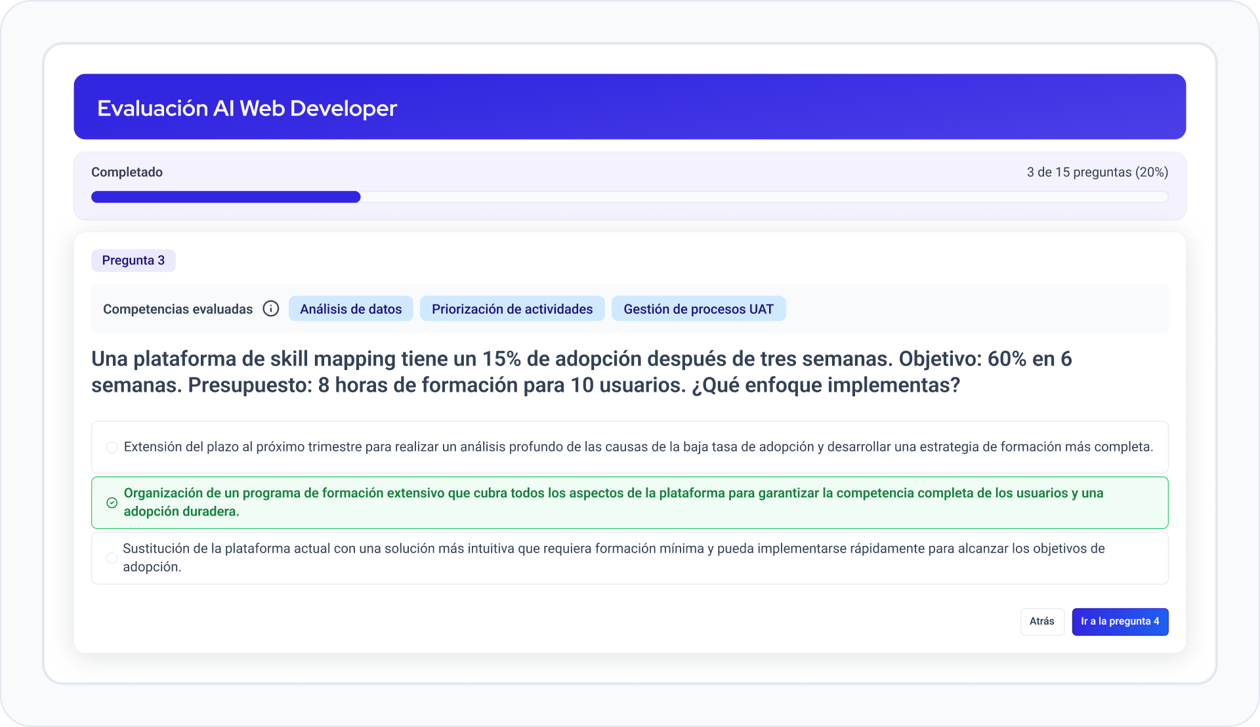Click the green check circle of the selected answer
The image size is (1260, 727).
tap(112, 503)
